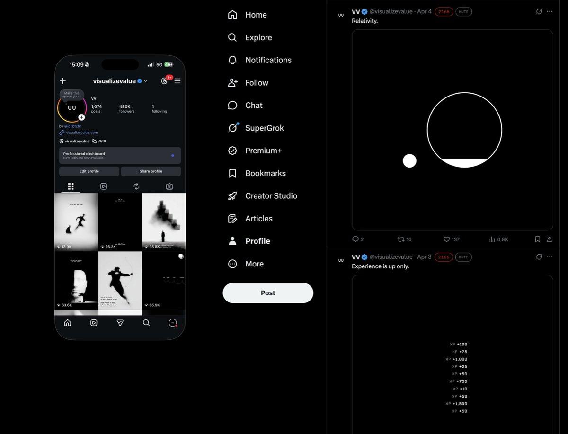Image resolution: width=568 pixels, height=434 pixels.
Task: Open the Instagram hamburger menu
Action: [x=177, y=80]
